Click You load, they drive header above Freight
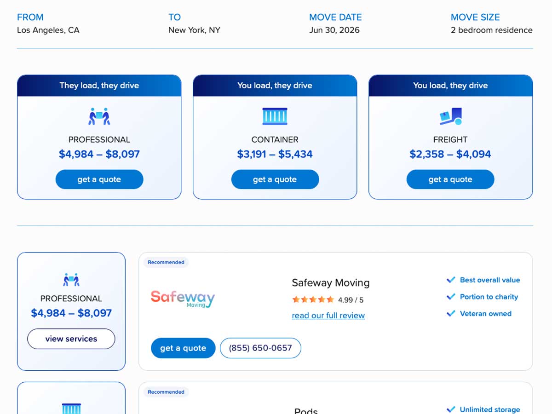The width and height of the screenshot is (552, 414). (x=450, y=86)
